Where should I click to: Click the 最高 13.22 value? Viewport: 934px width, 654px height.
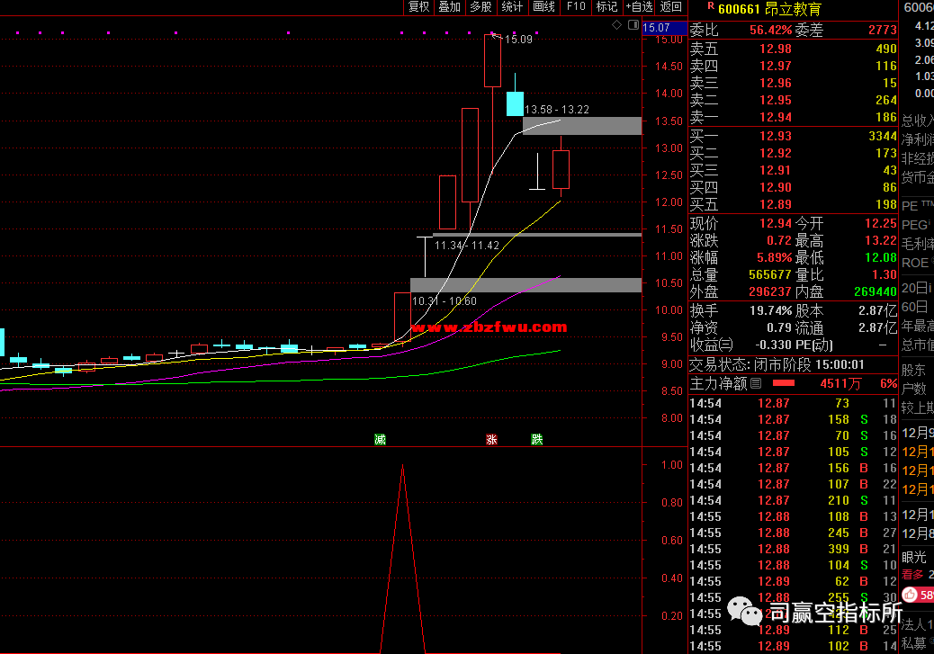(881, 240)
